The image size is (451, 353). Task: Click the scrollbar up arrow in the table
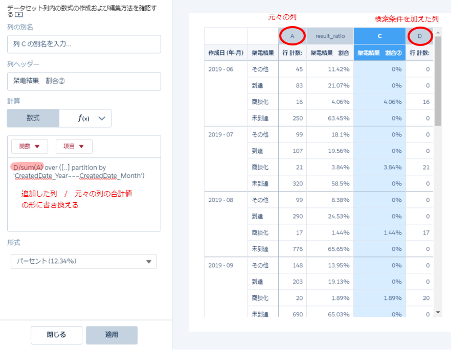[438, 32]
